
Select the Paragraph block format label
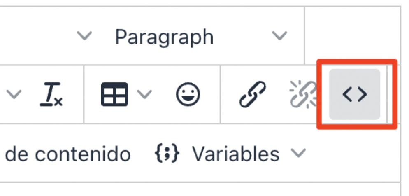coord(164,37)
